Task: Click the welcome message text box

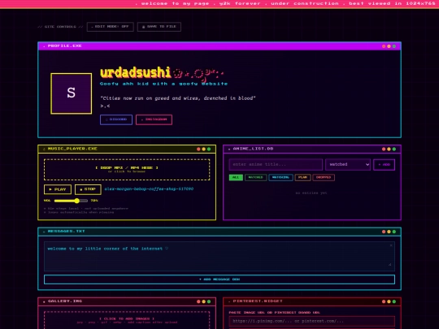Action: [219, 256]
